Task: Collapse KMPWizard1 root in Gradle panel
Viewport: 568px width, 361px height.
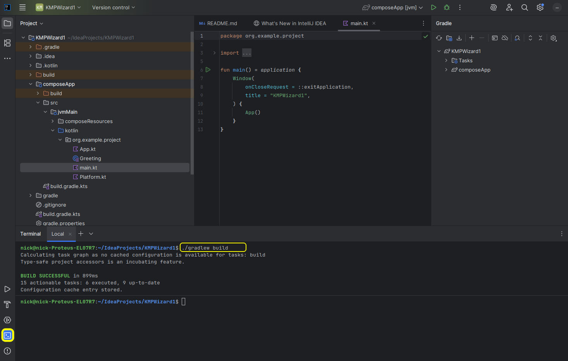Action: 439,51
